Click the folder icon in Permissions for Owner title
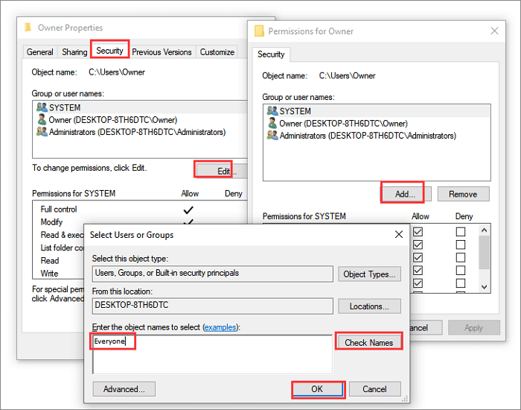 [x=259, y=31]
